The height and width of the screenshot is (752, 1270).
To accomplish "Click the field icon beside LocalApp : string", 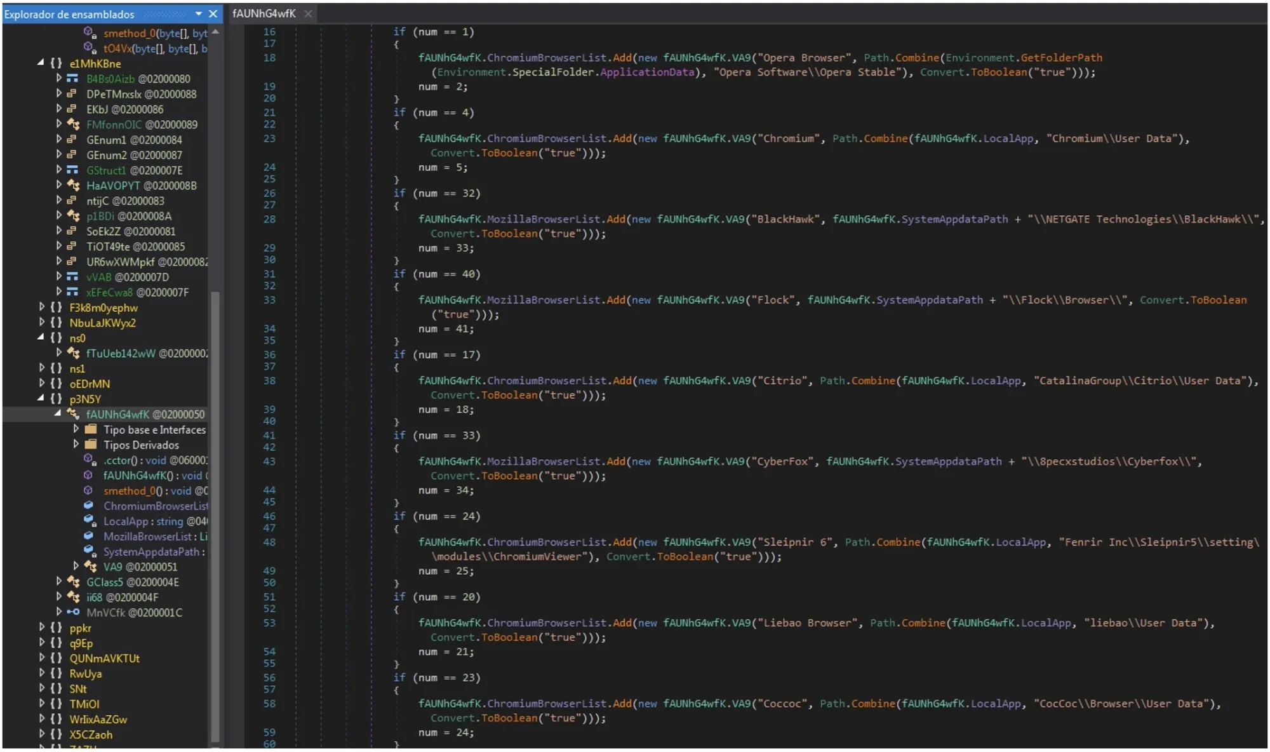I will (90, 521).
